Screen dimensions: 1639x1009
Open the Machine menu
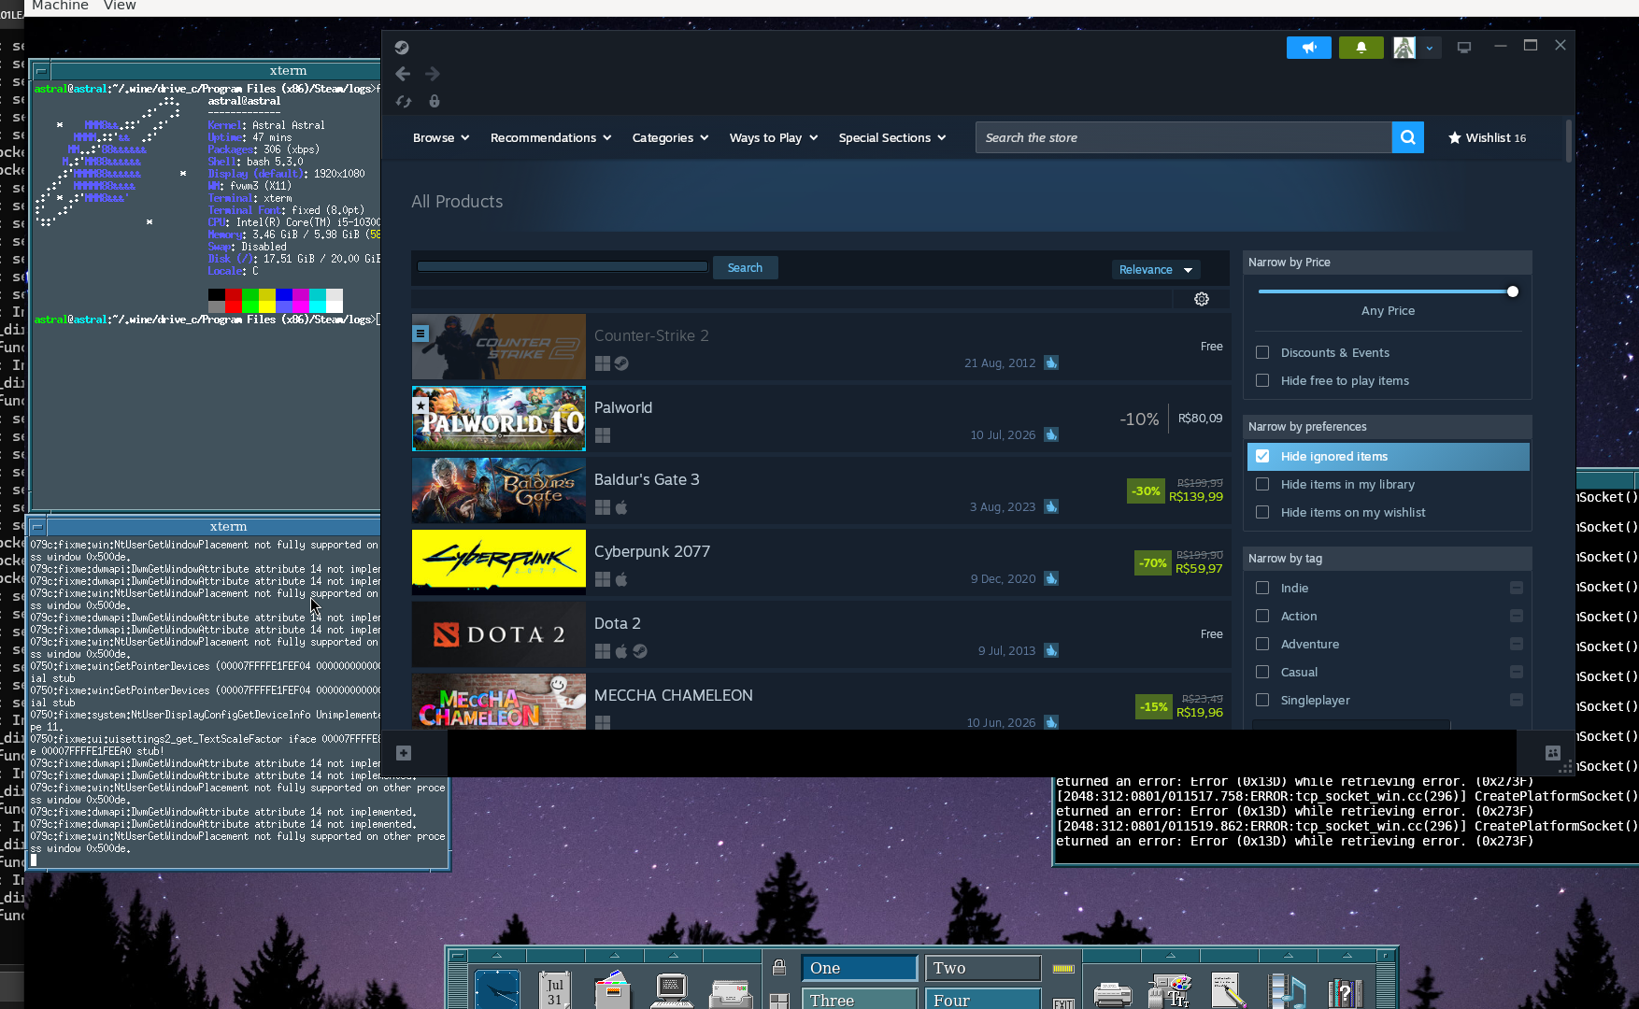point(60,6)
